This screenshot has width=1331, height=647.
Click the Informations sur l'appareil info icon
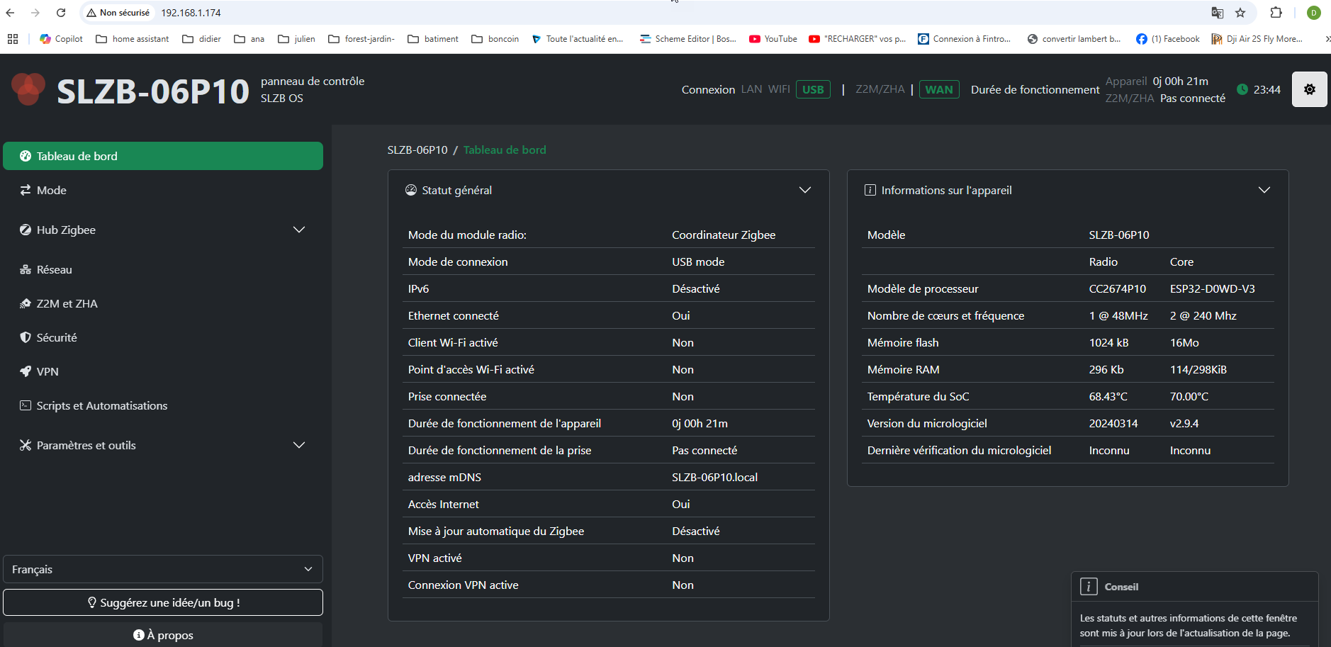[x=870, y=190]
